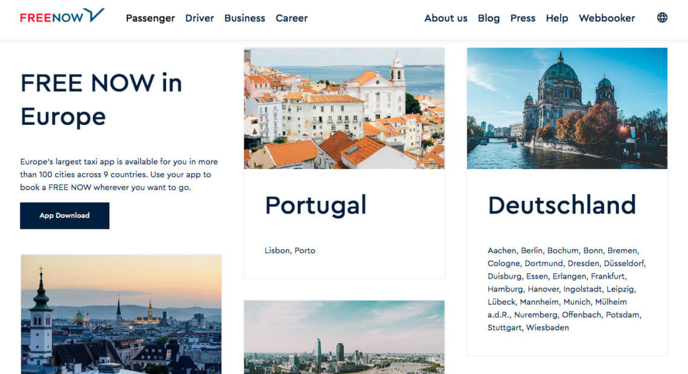This screenshot has width=688, height=374.
Task: Click the 'FREE NOW in Europe' heading
Action: pyautogui.click(x=101, y=100)
